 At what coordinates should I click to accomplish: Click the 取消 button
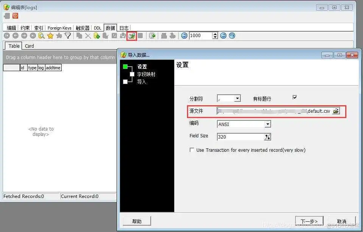(342, 221)
